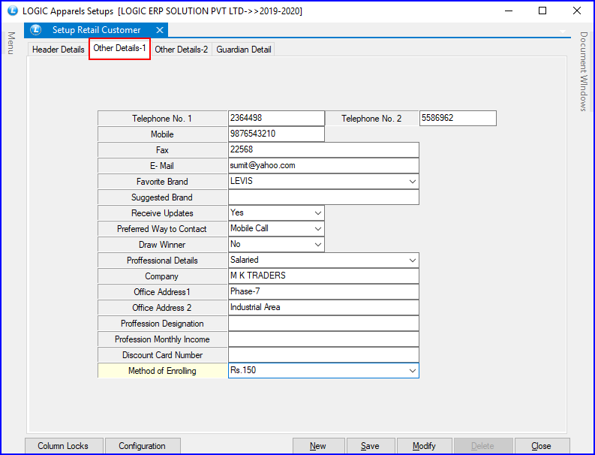
Task: Expand the Favorite Brand dropdown
Action: (413, 182)
